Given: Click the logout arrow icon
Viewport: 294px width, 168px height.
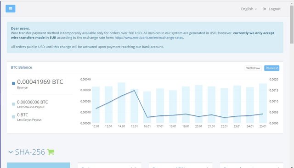Looking at the screenshot, I should (x=264, y=9).
